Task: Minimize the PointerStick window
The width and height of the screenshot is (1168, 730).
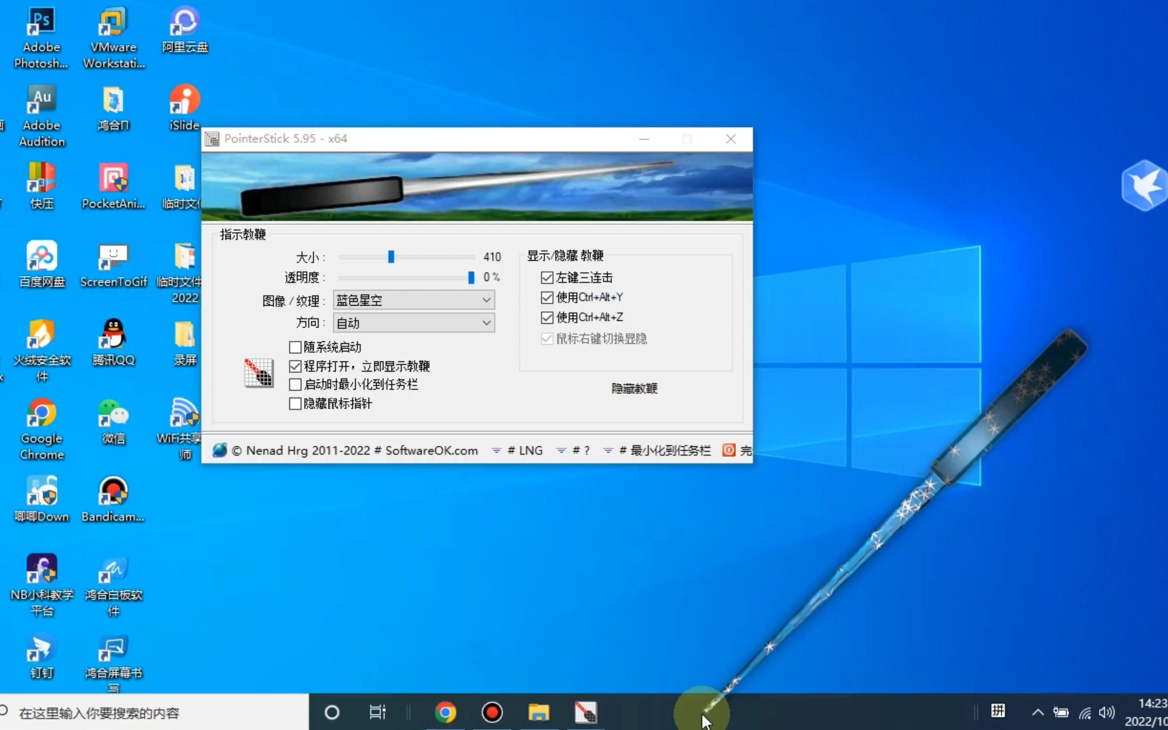Action: 644,139
